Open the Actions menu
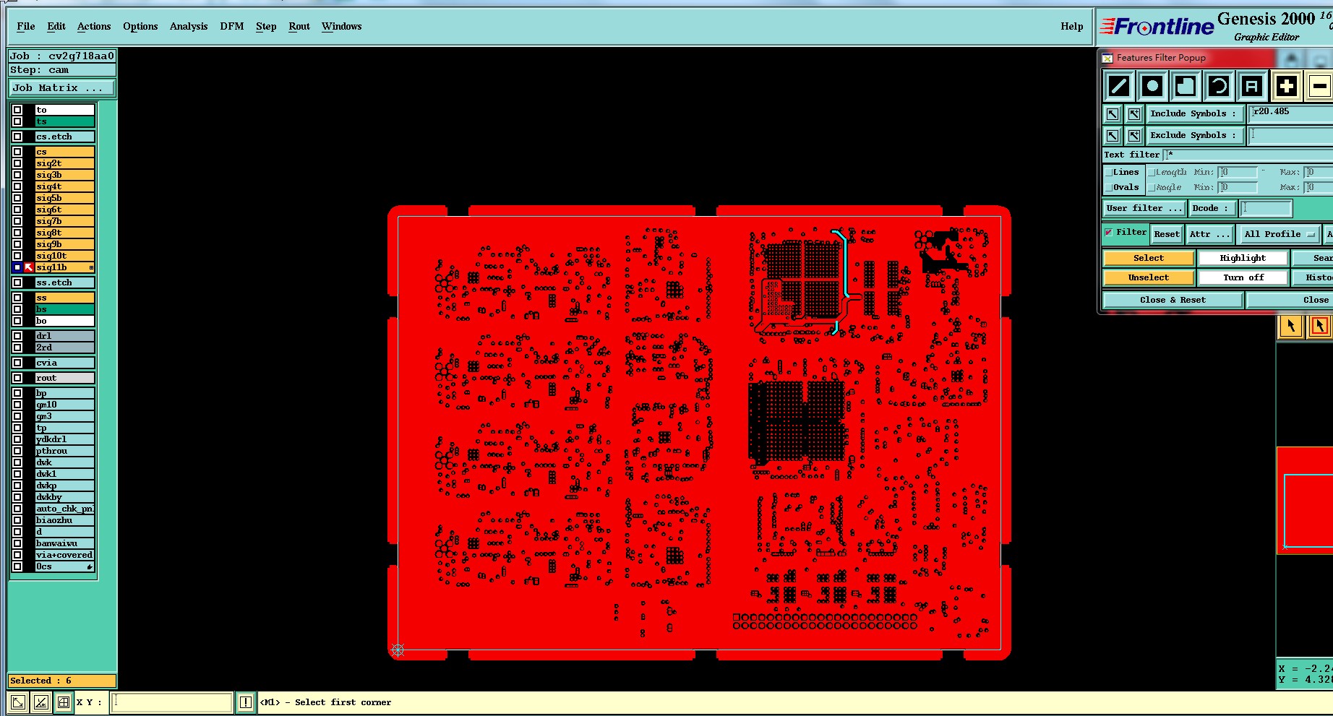This screenshot has height=716, width=1333. (x=94, y=27)
